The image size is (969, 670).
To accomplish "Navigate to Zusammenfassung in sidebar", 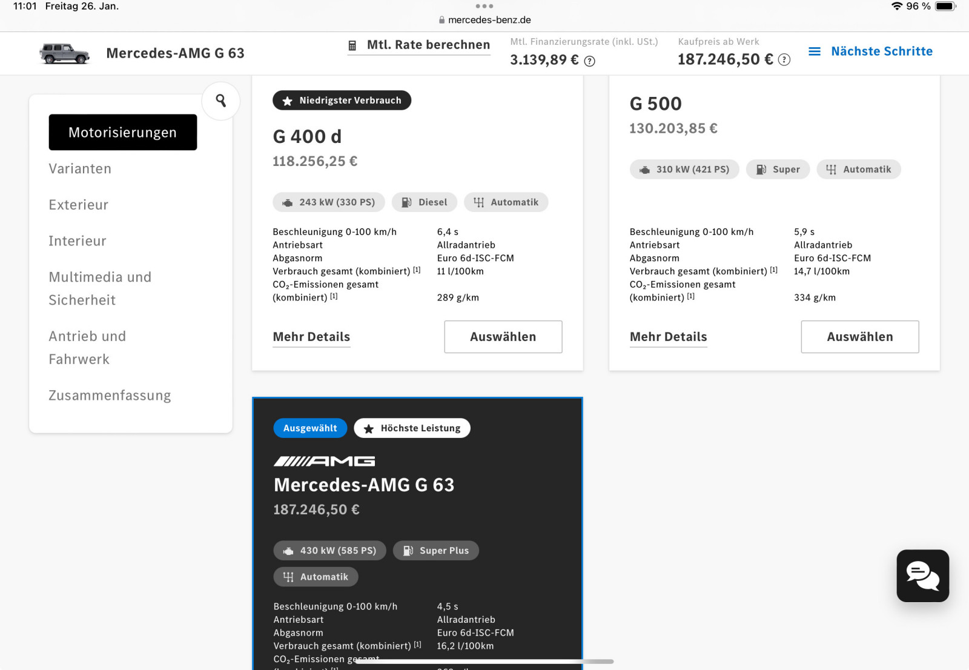I will pos(110,396).
